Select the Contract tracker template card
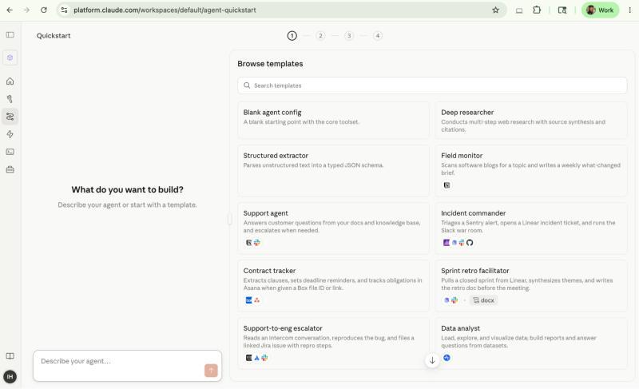Screen dimensions: 639x389 point(333,285)
